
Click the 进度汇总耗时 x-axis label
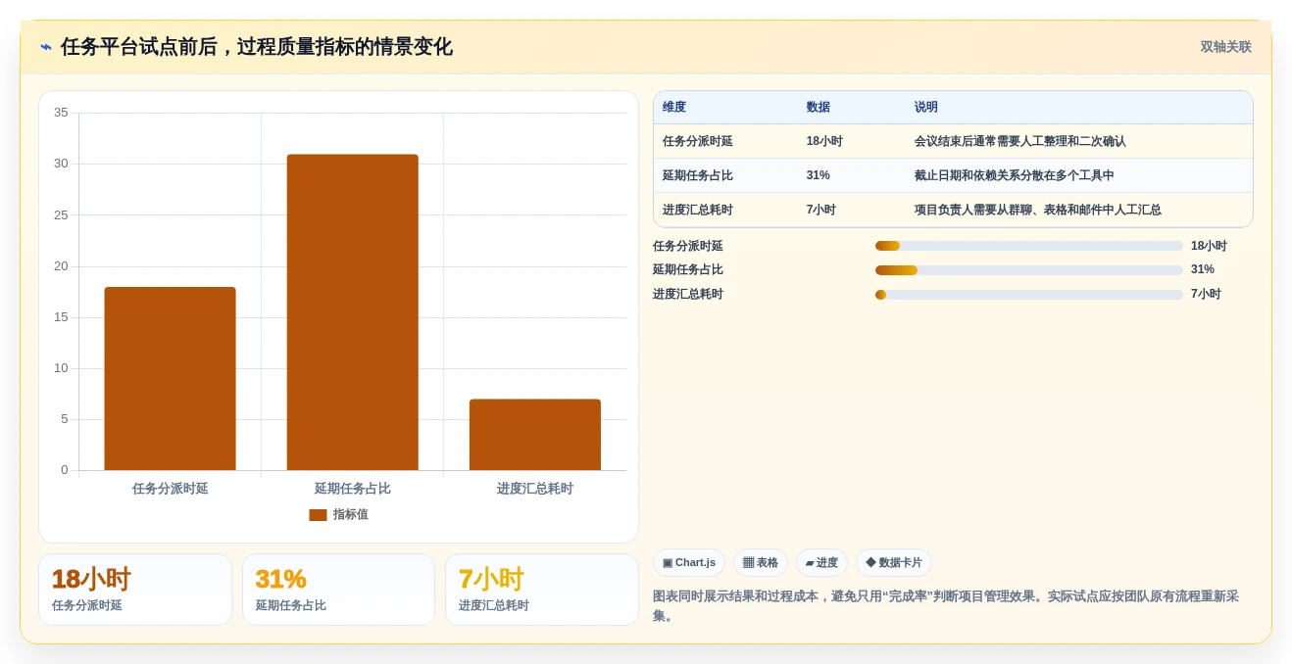point(534,489)
